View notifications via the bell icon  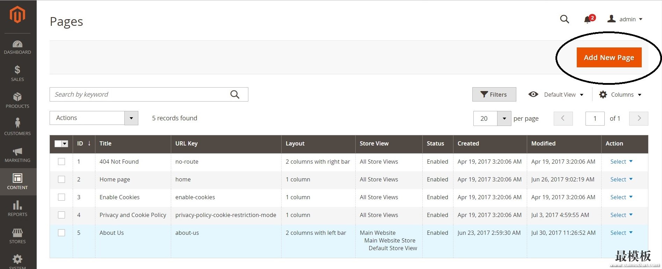(x=588, y=20)
